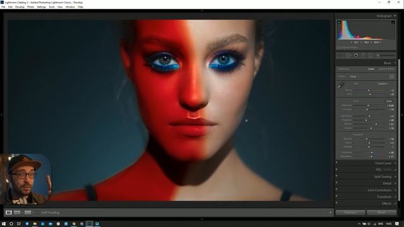The width and height of the screenshot is (404, 227).
Task: Expand the Detail panel
Action: [395, 183]
